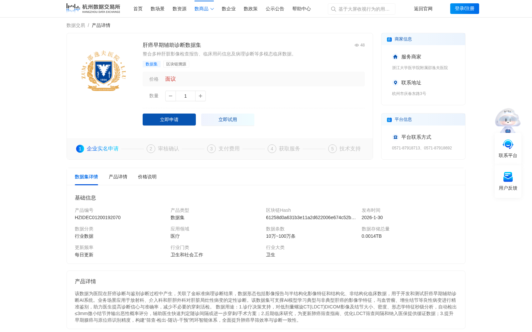The height and width of the screenshot is (332, 532).
Task: Click the 数据交易 breadcrumb link
Action: point(76,25)
